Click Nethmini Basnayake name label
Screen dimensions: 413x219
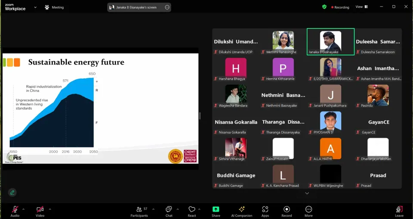tap(281, 106)
